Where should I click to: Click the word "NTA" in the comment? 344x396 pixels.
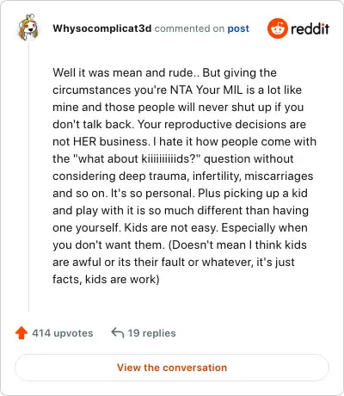click(181, 90)
